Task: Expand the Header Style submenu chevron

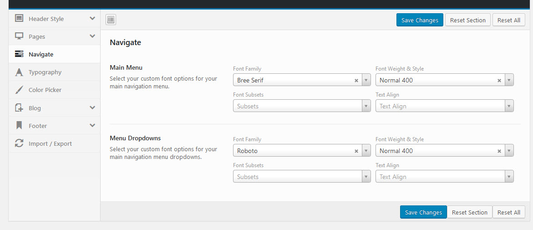Action: coord(92,18)
